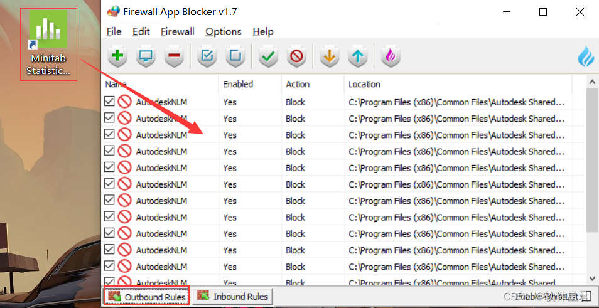Click the red minus Delete icon
Image resolution: width=599 pixels, height=308 pixels.
[x=174, y=56]
